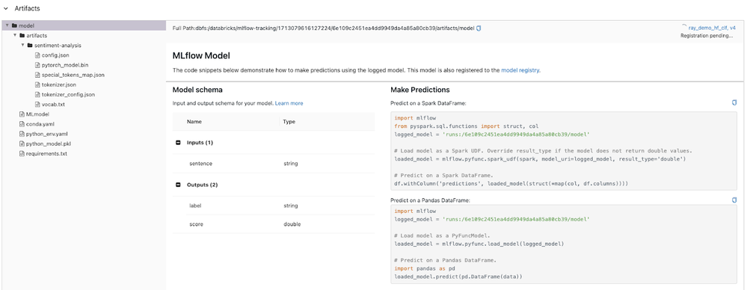Click the double type value
Screen dimensions: 747x290
tap(292, 224)
